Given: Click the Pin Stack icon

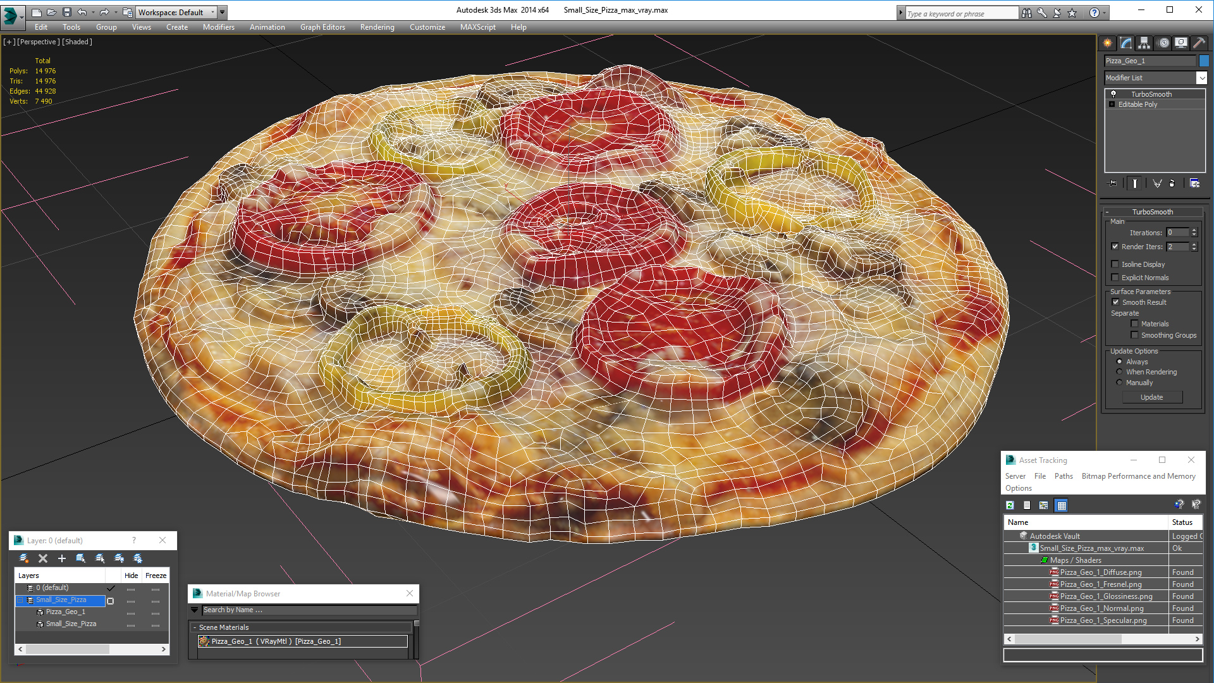Looking at the screenshot, I should coord(1113,183).
